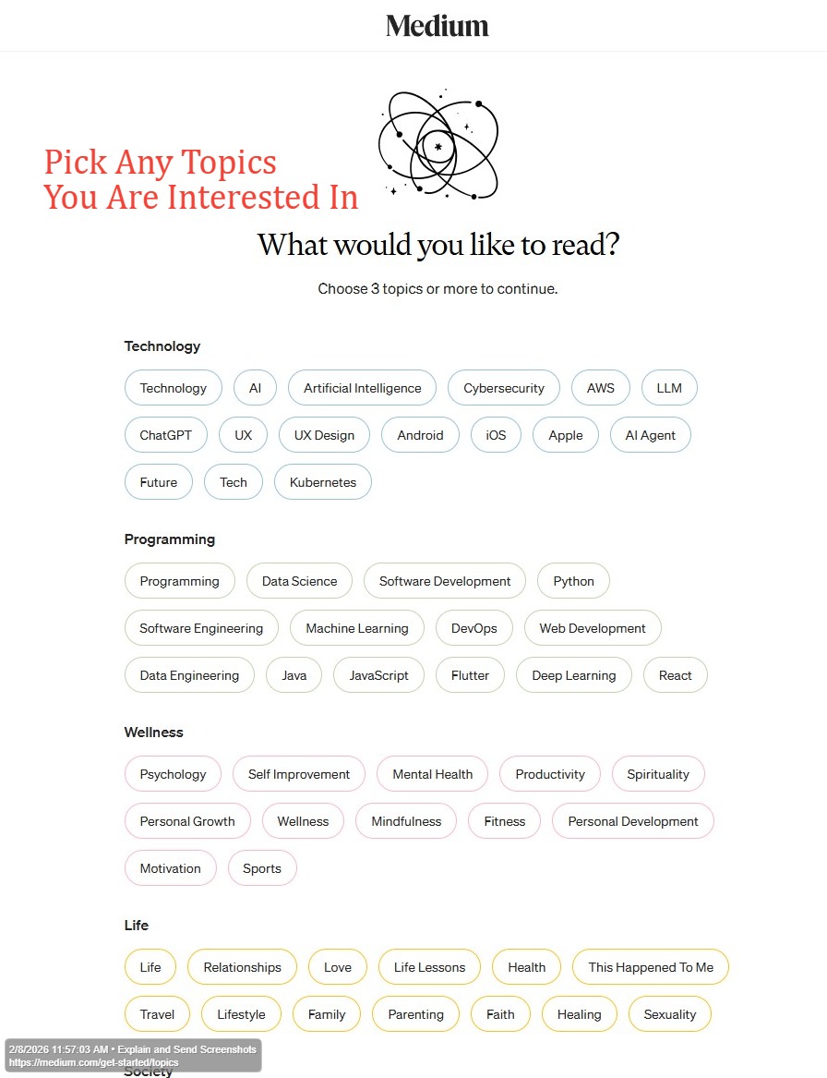Pick the Kubernetes topic
827x1078 pixels.
(x=322, y=482)
